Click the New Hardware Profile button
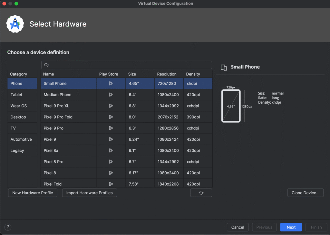Viewport: 330px width, 235px height. point(33,193)
